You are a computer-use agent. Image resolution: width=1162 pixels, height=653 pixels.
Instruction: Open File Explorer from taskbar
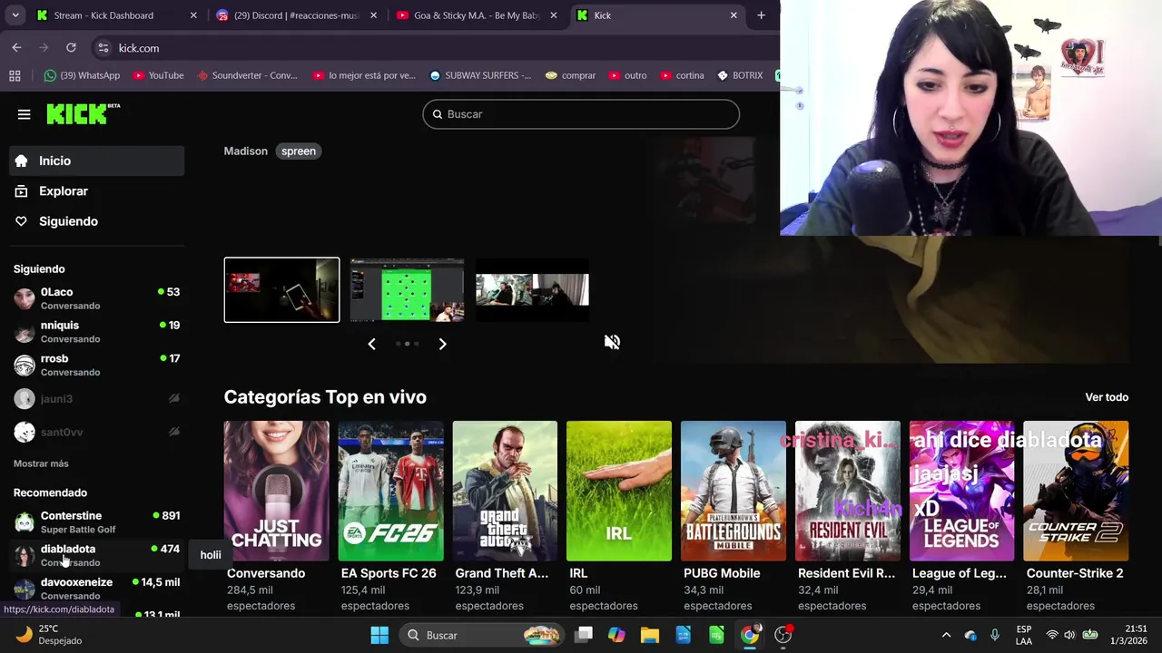click(x=650, y=635)
